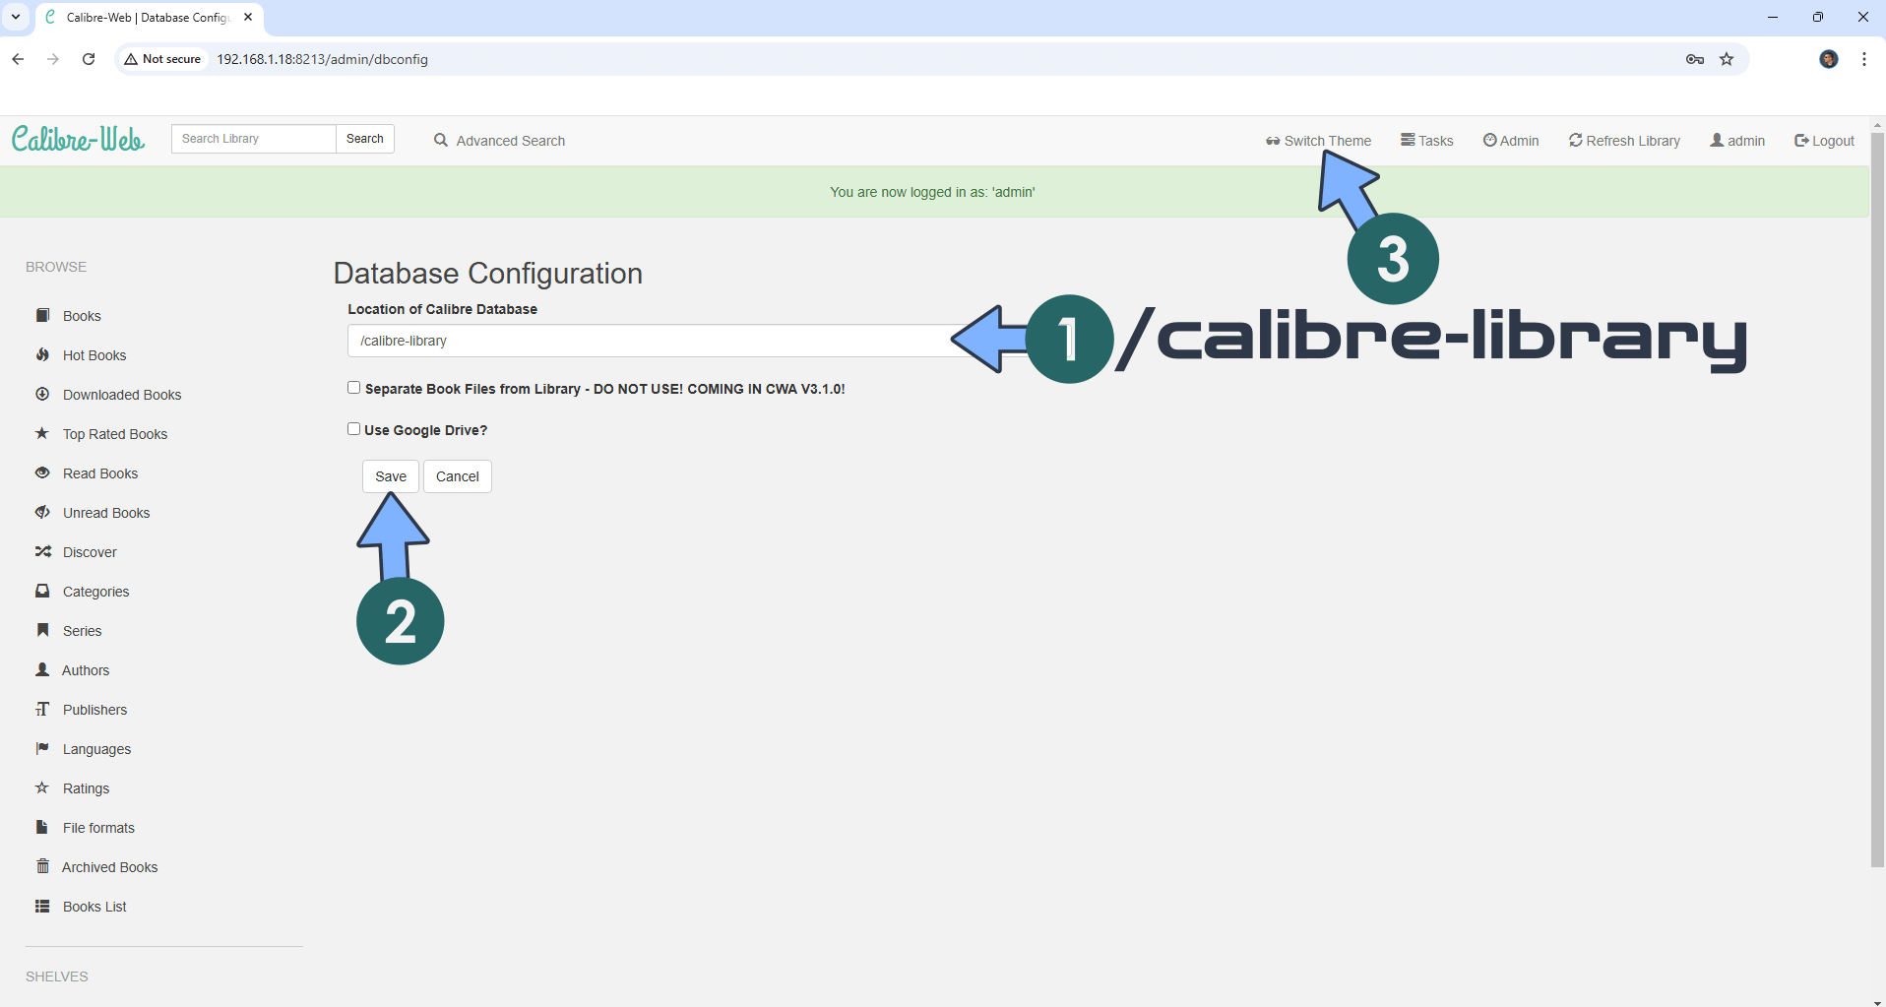Expand the tab search dropdown arrow
Screen dimensions: 1886x1007
click(16, 17)
